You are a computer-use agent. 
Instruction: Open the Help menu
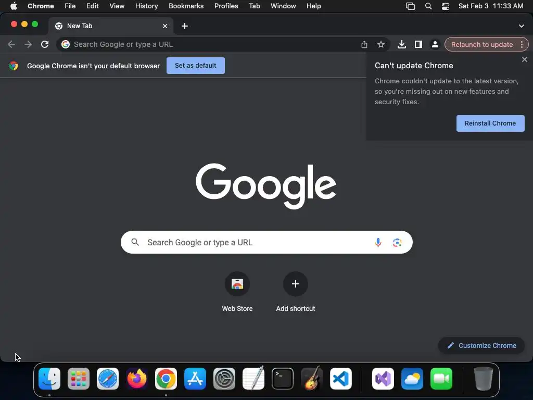[x=313, y=6]
